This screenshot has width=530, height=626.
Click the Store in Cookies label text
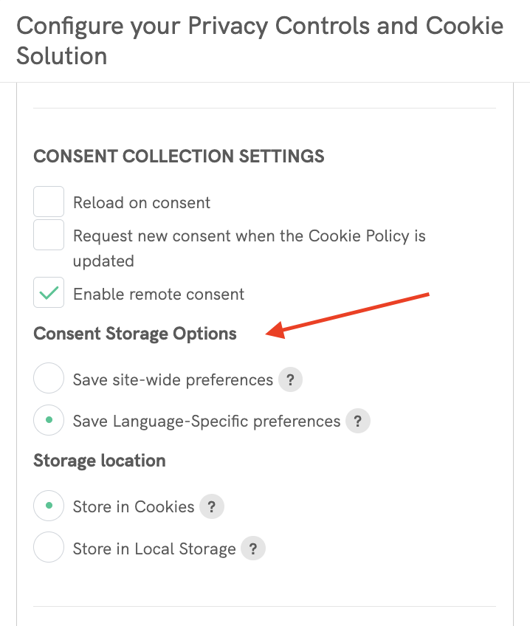click(x=133, y=506)
